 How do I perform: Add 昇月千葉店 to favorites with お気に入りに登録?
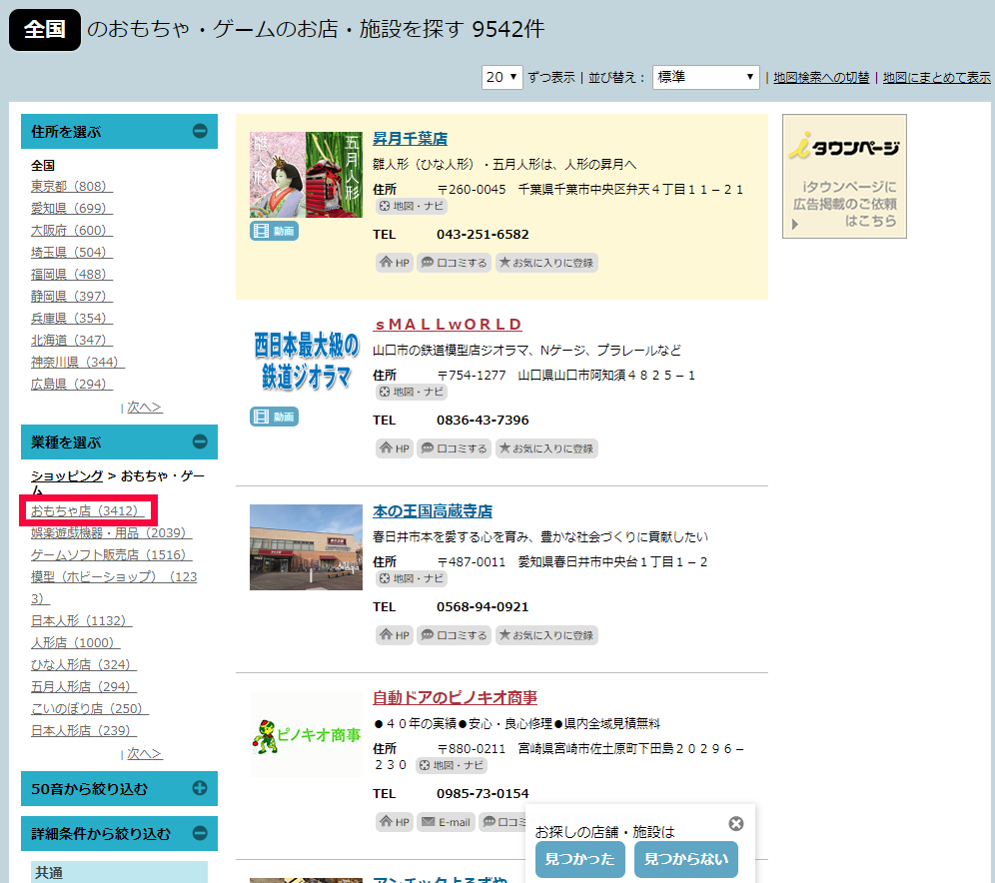(x=546, y=264)
